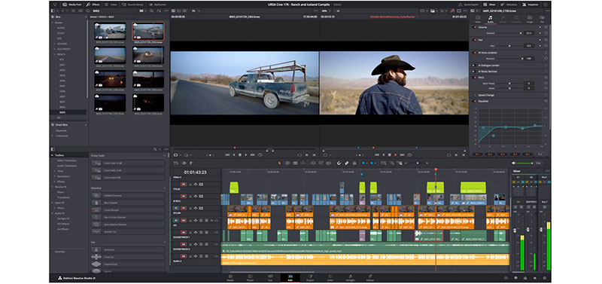This screenshot has height=284, width=602.
Task: Click the Semi Tones pitch slider
Action: coord(509,83)
